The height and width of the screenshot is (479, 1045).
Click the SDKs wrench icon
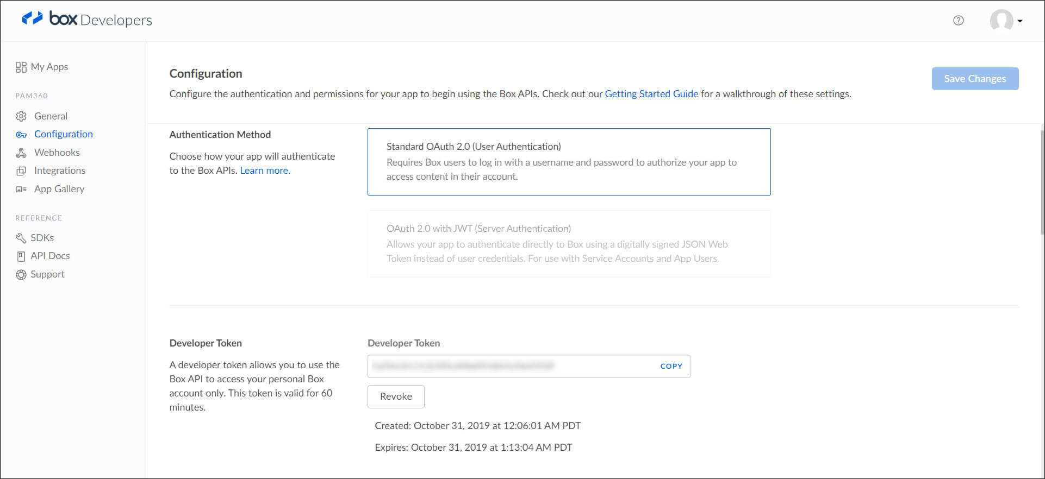(21, 238)
